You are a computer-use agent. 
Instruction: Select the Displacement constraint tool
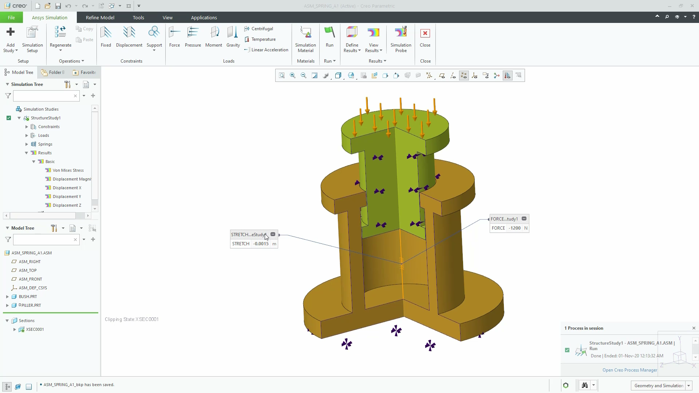click(129, 37)
